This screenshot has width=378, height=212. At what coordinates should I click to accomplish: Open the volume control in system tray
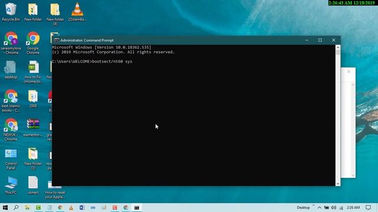point(334,207)
